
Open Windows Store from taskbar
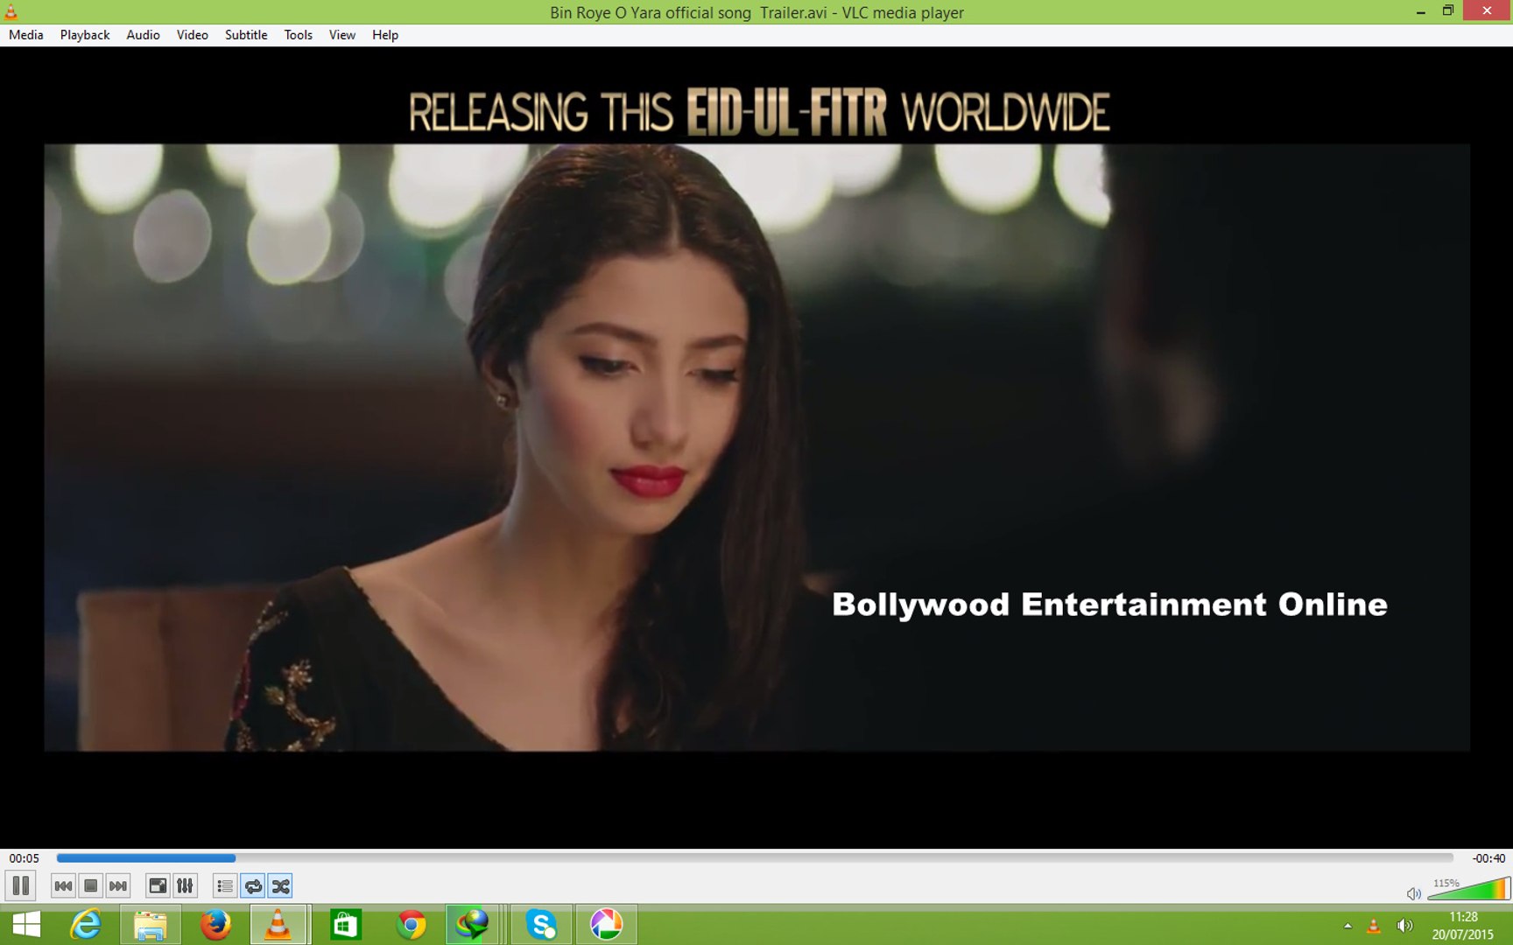pyautogui.click(x=346, y=925)
